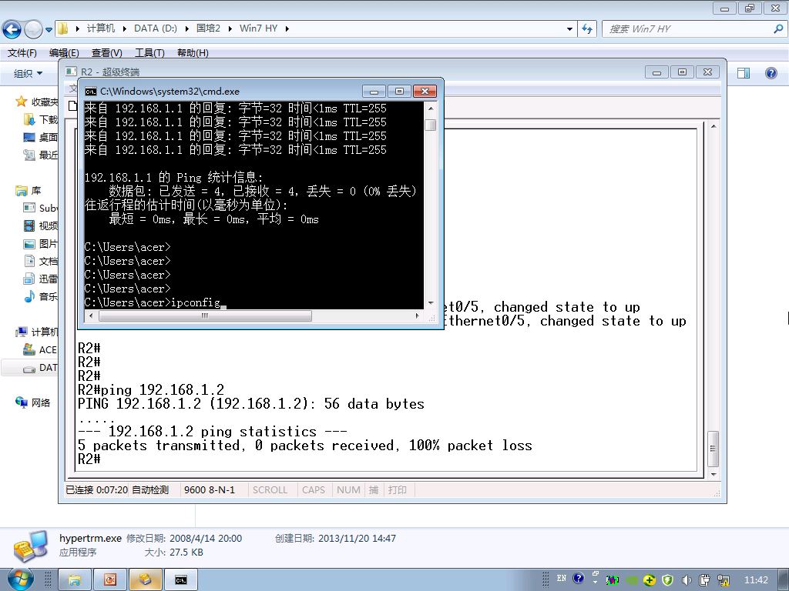Click the refresh button next to address bar
Image resolution: width=789 pixels, height=591 pixels.
coord(586,28)
